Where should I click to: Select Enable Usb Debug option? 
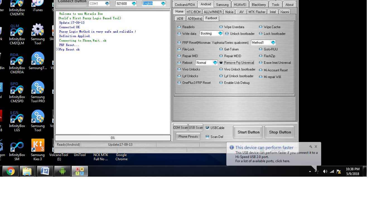coord(234,83)
